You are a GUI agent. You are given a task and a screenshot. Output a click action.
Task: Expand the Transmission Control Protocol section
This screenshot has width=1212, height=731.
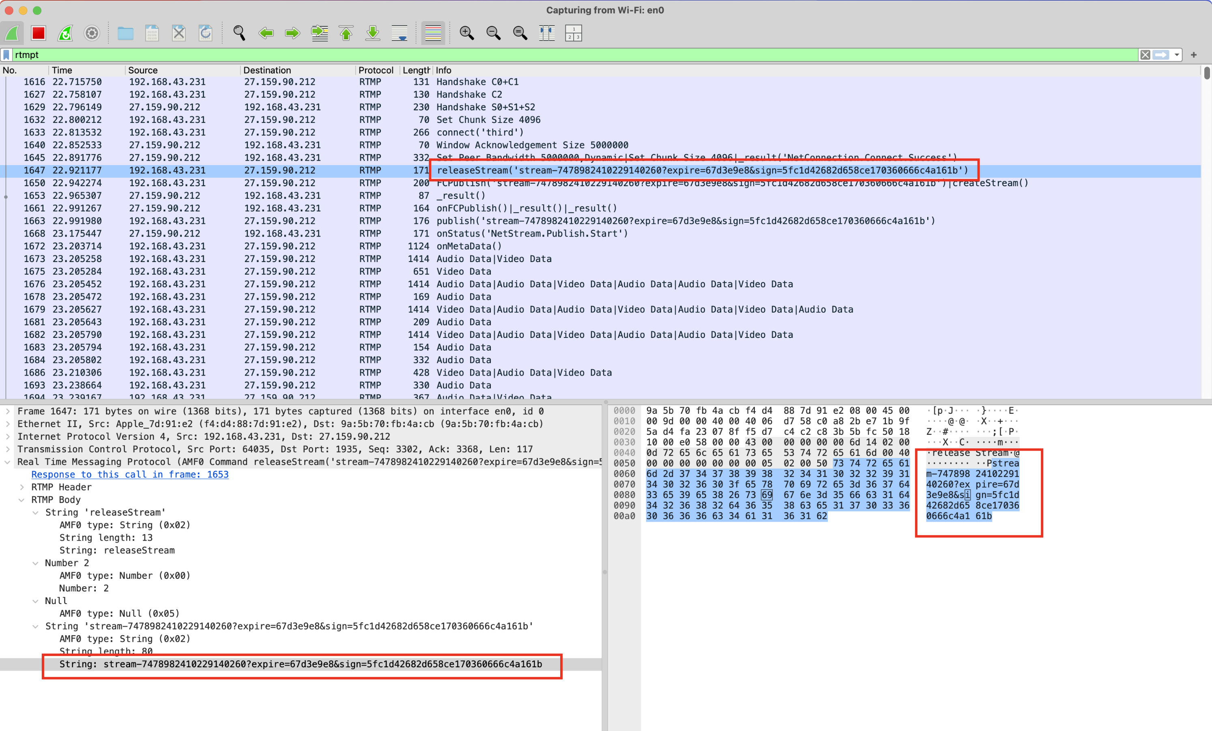pos(7,449)
